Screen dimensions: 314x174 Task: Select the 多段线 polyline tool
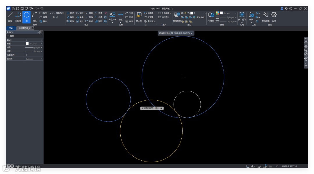tap(18, 17)
